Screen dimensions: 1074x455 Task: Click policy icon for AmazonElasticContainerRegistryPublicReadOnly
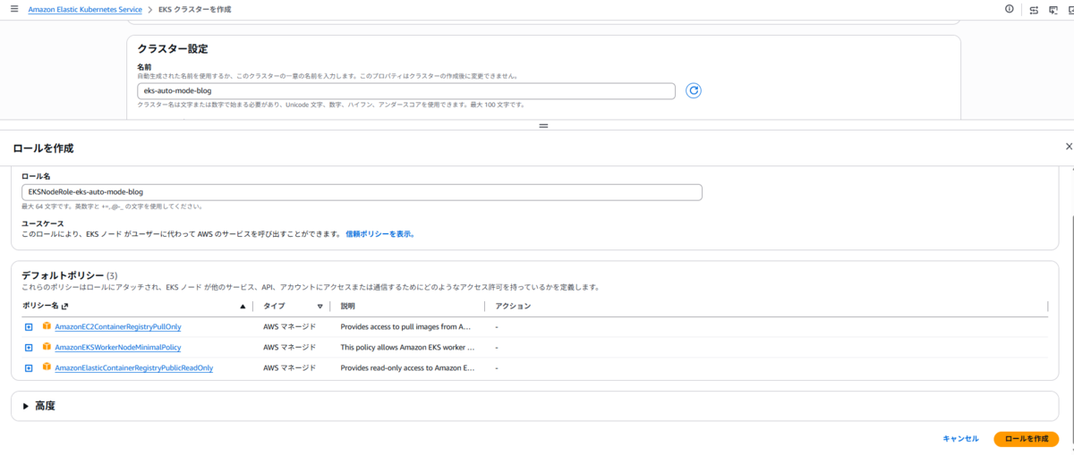pos(47,367)
